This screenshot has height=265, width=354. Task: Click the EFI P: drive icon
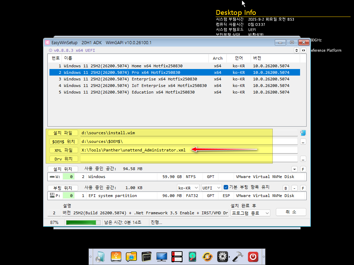[52, 195]
